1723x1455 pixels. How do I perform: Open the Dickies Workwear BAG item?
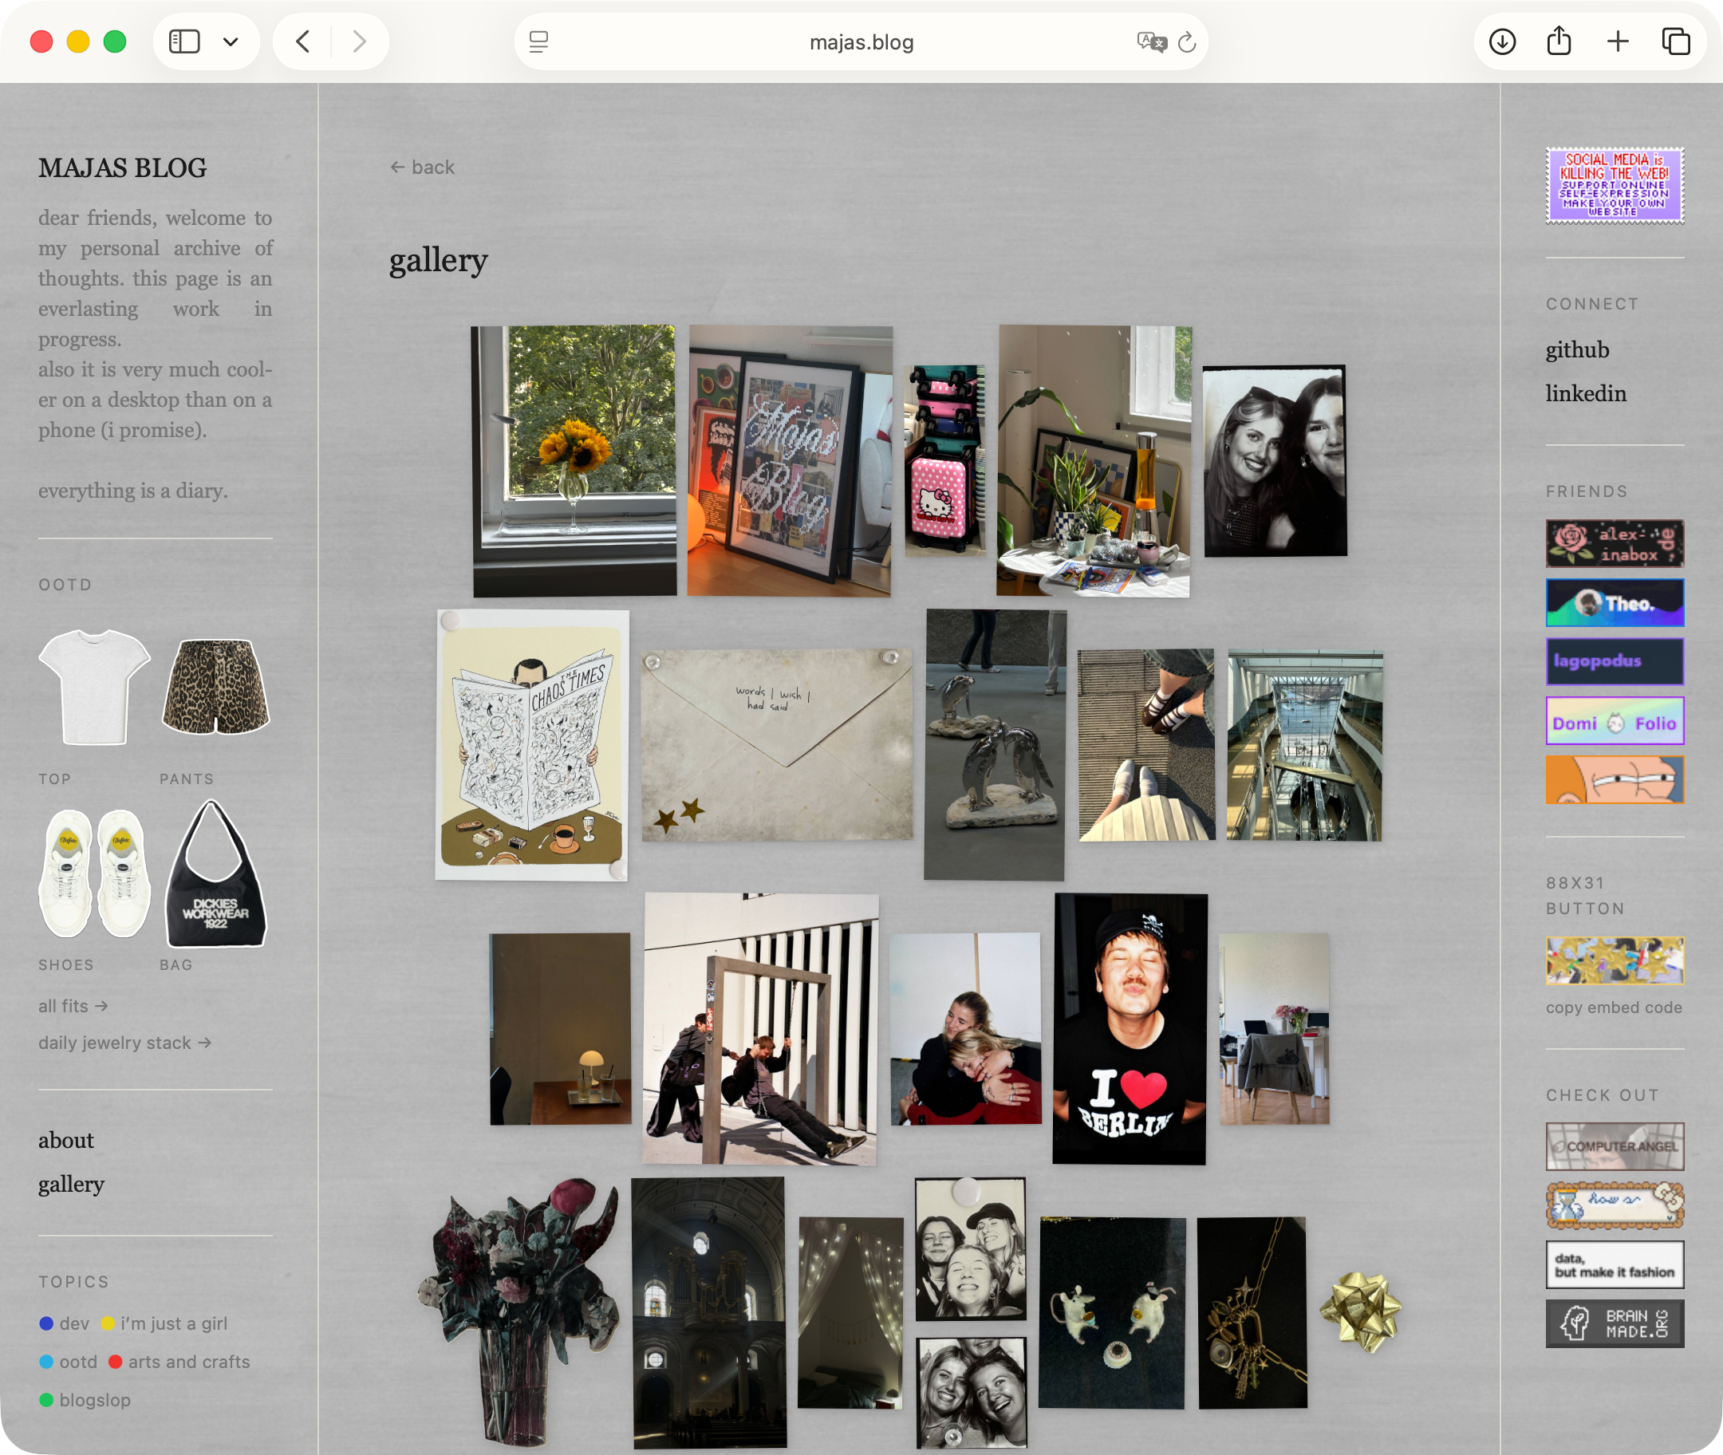click(216, 873)
